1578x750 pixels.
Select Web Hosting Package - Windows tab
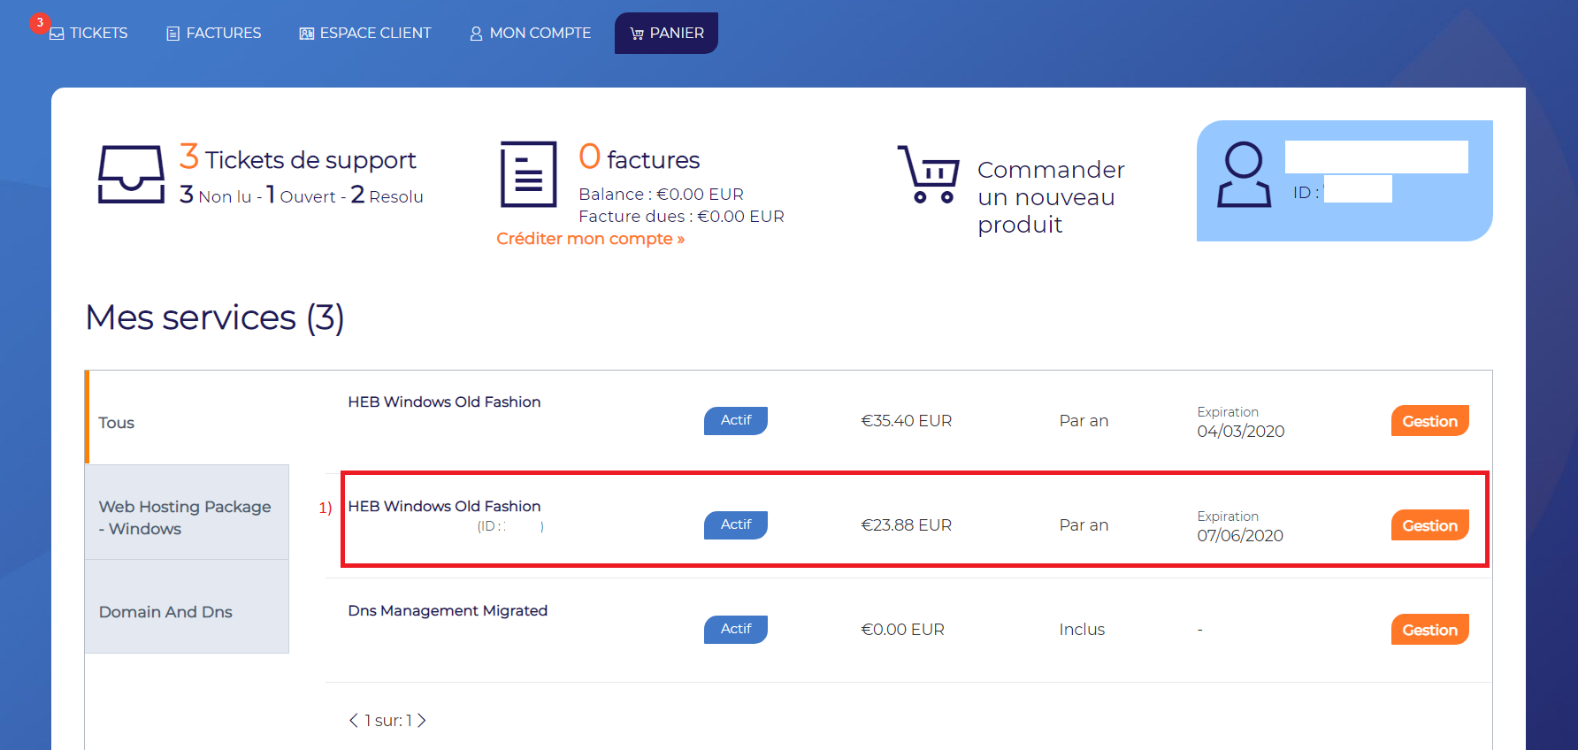187,512
